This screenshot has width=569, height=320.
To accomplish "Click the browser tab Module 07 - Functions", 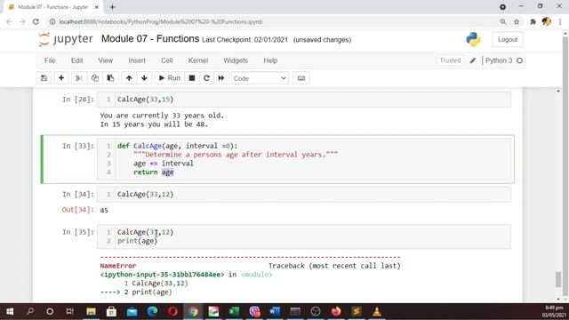I will click(x=52, y=7).
